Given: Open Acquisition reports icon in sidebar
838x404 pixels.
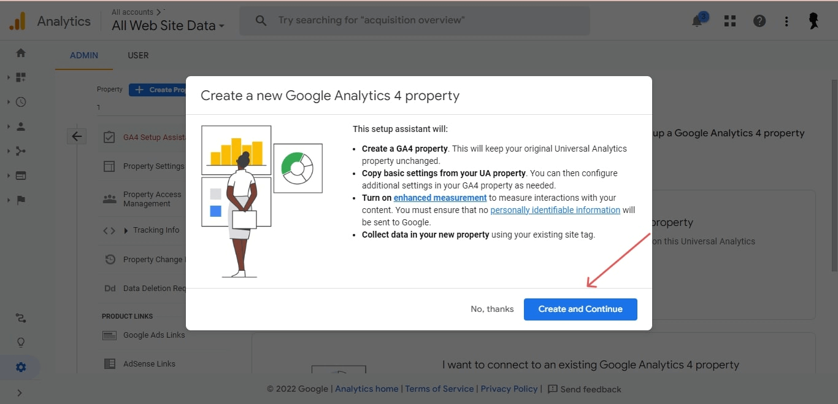Looking at the screenshot, I should (x=21, y=151).
